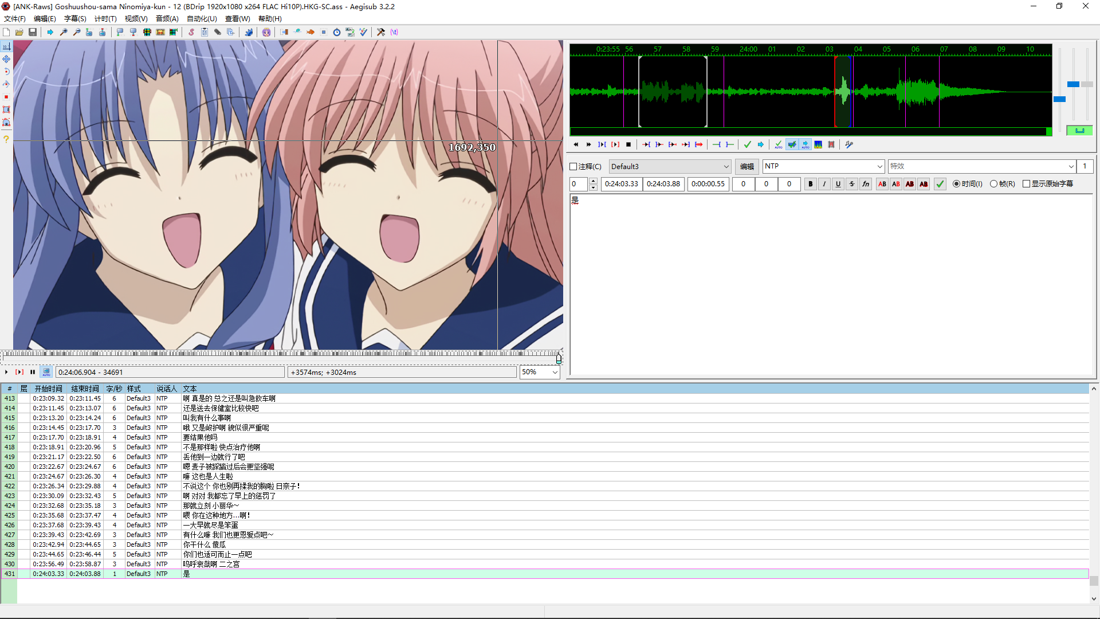Play the current line's audio (red brackets icon)

click(x=615, y=144)
